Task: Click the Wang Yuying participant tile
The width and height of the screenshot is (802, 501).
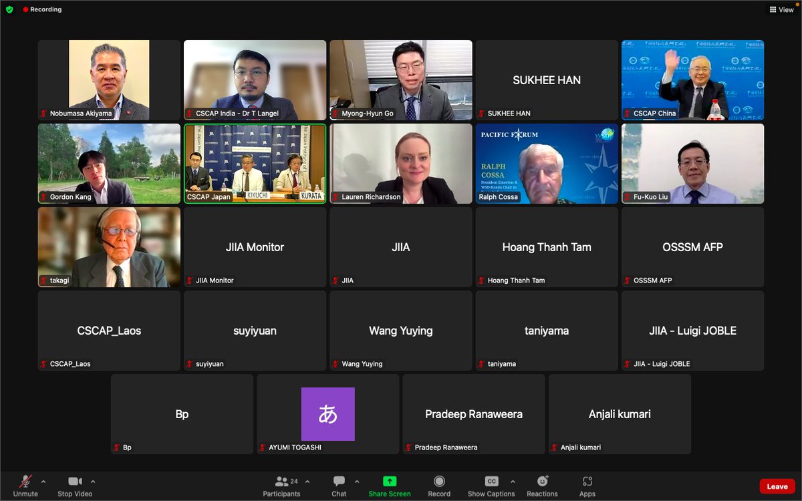Action: (x=401, y=331)
